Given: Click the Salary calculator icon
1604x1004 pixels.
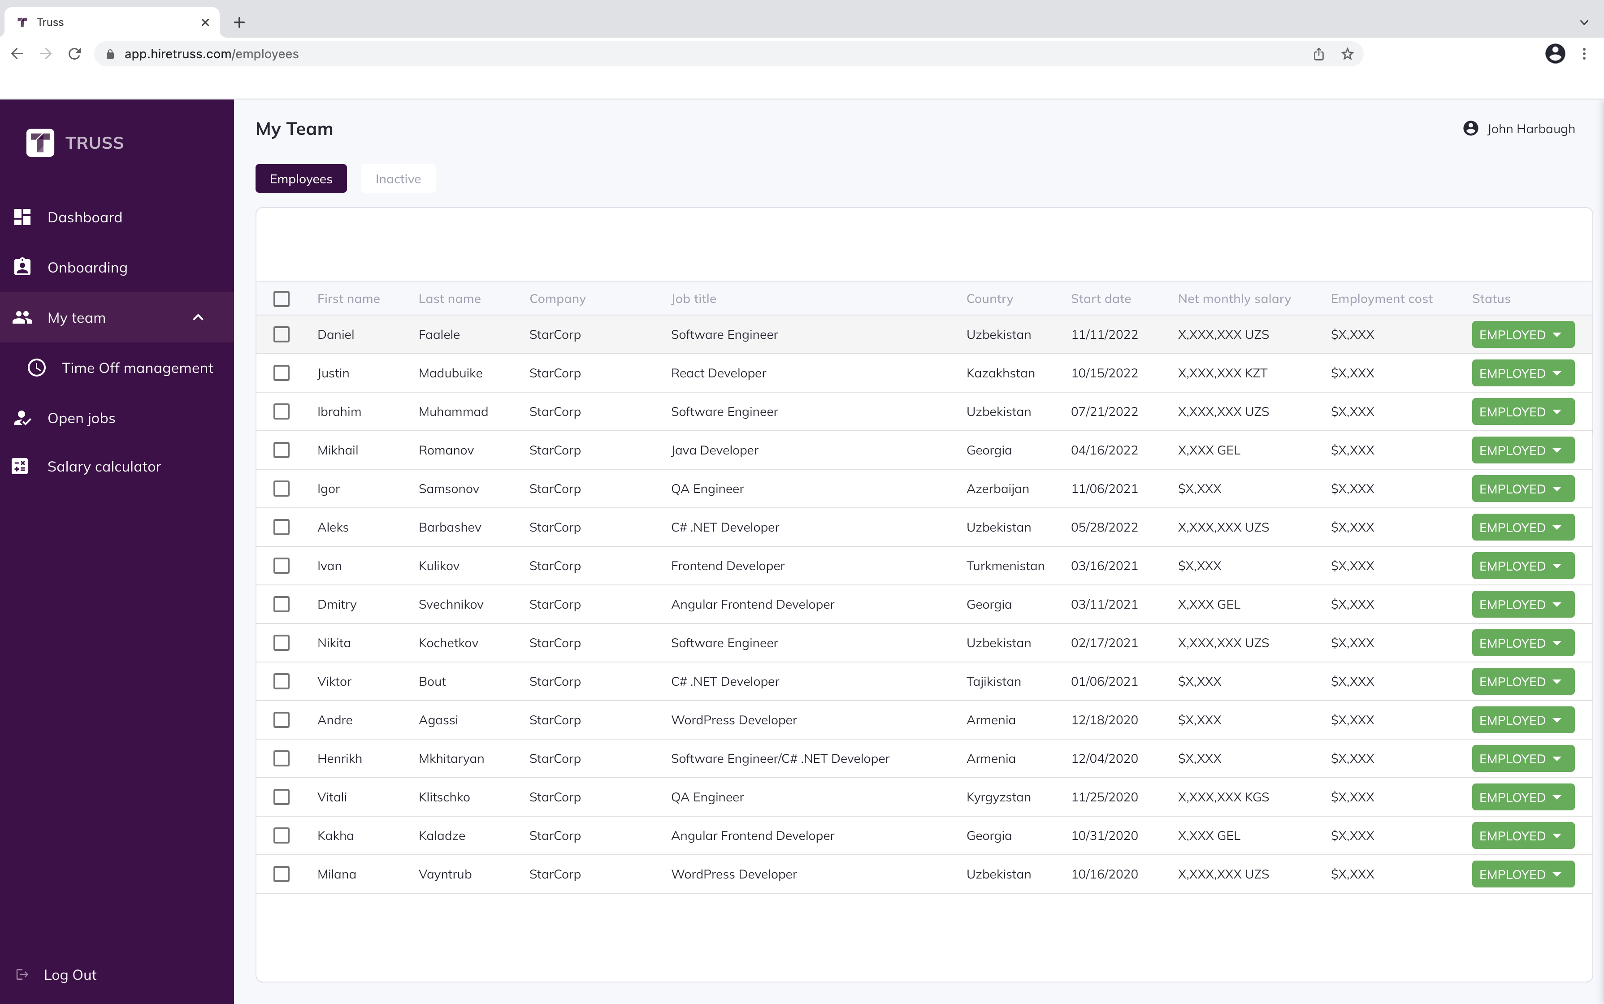Looking at the screenshot, I should click(20, 467).
